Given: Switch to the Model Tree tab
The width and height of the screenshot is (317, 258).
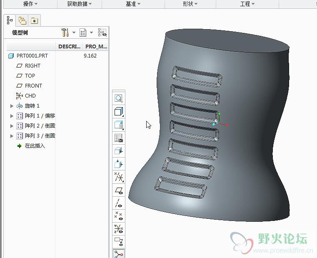Looking at the screenshot, I should (10, 20).
